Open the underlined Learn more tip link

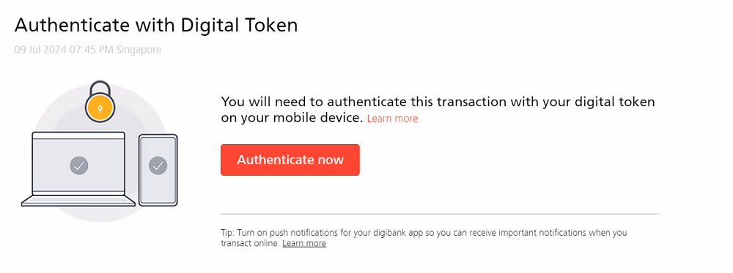tap(304, 243)
